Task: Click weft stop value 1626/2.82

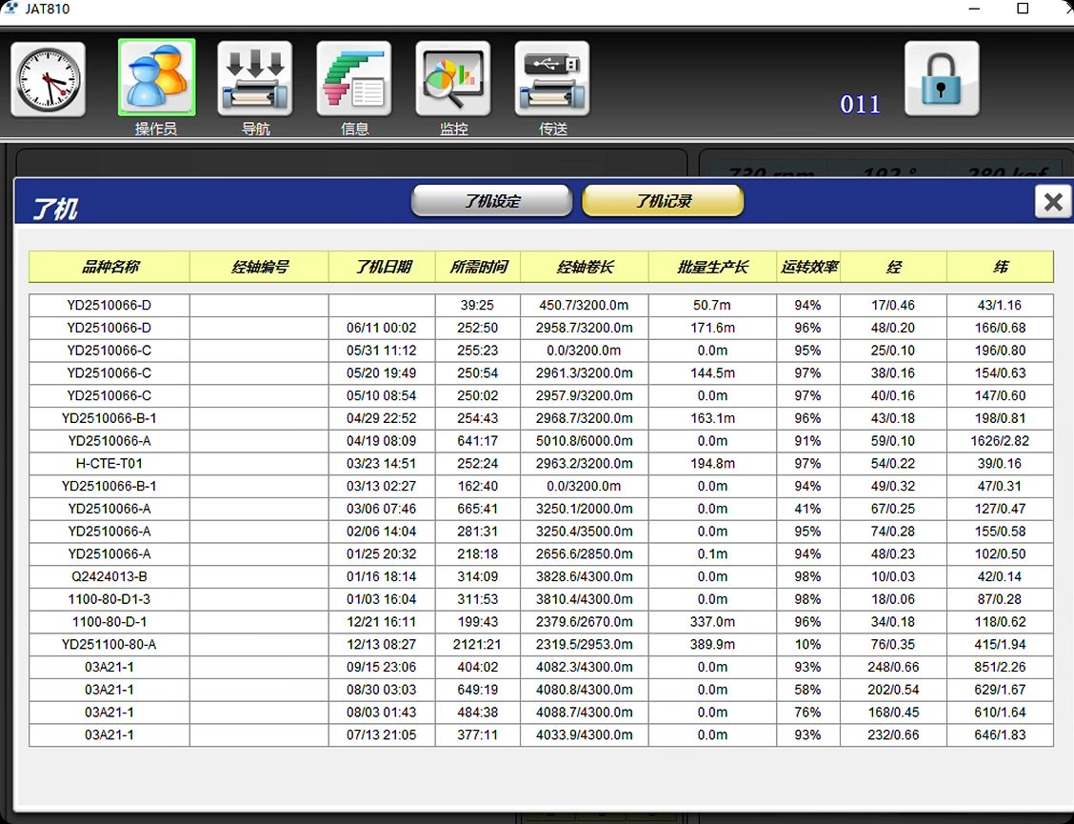Action: (1000, 441)
